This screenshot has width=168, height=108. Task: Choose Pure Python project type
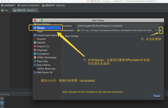47,24
